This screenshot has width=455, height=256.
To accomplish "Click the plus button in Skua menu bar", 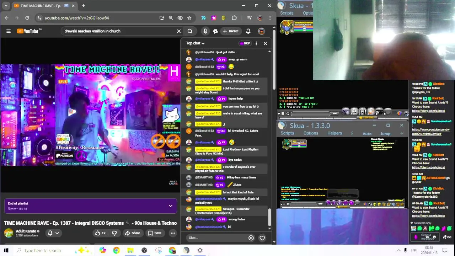I will [402, 133].
